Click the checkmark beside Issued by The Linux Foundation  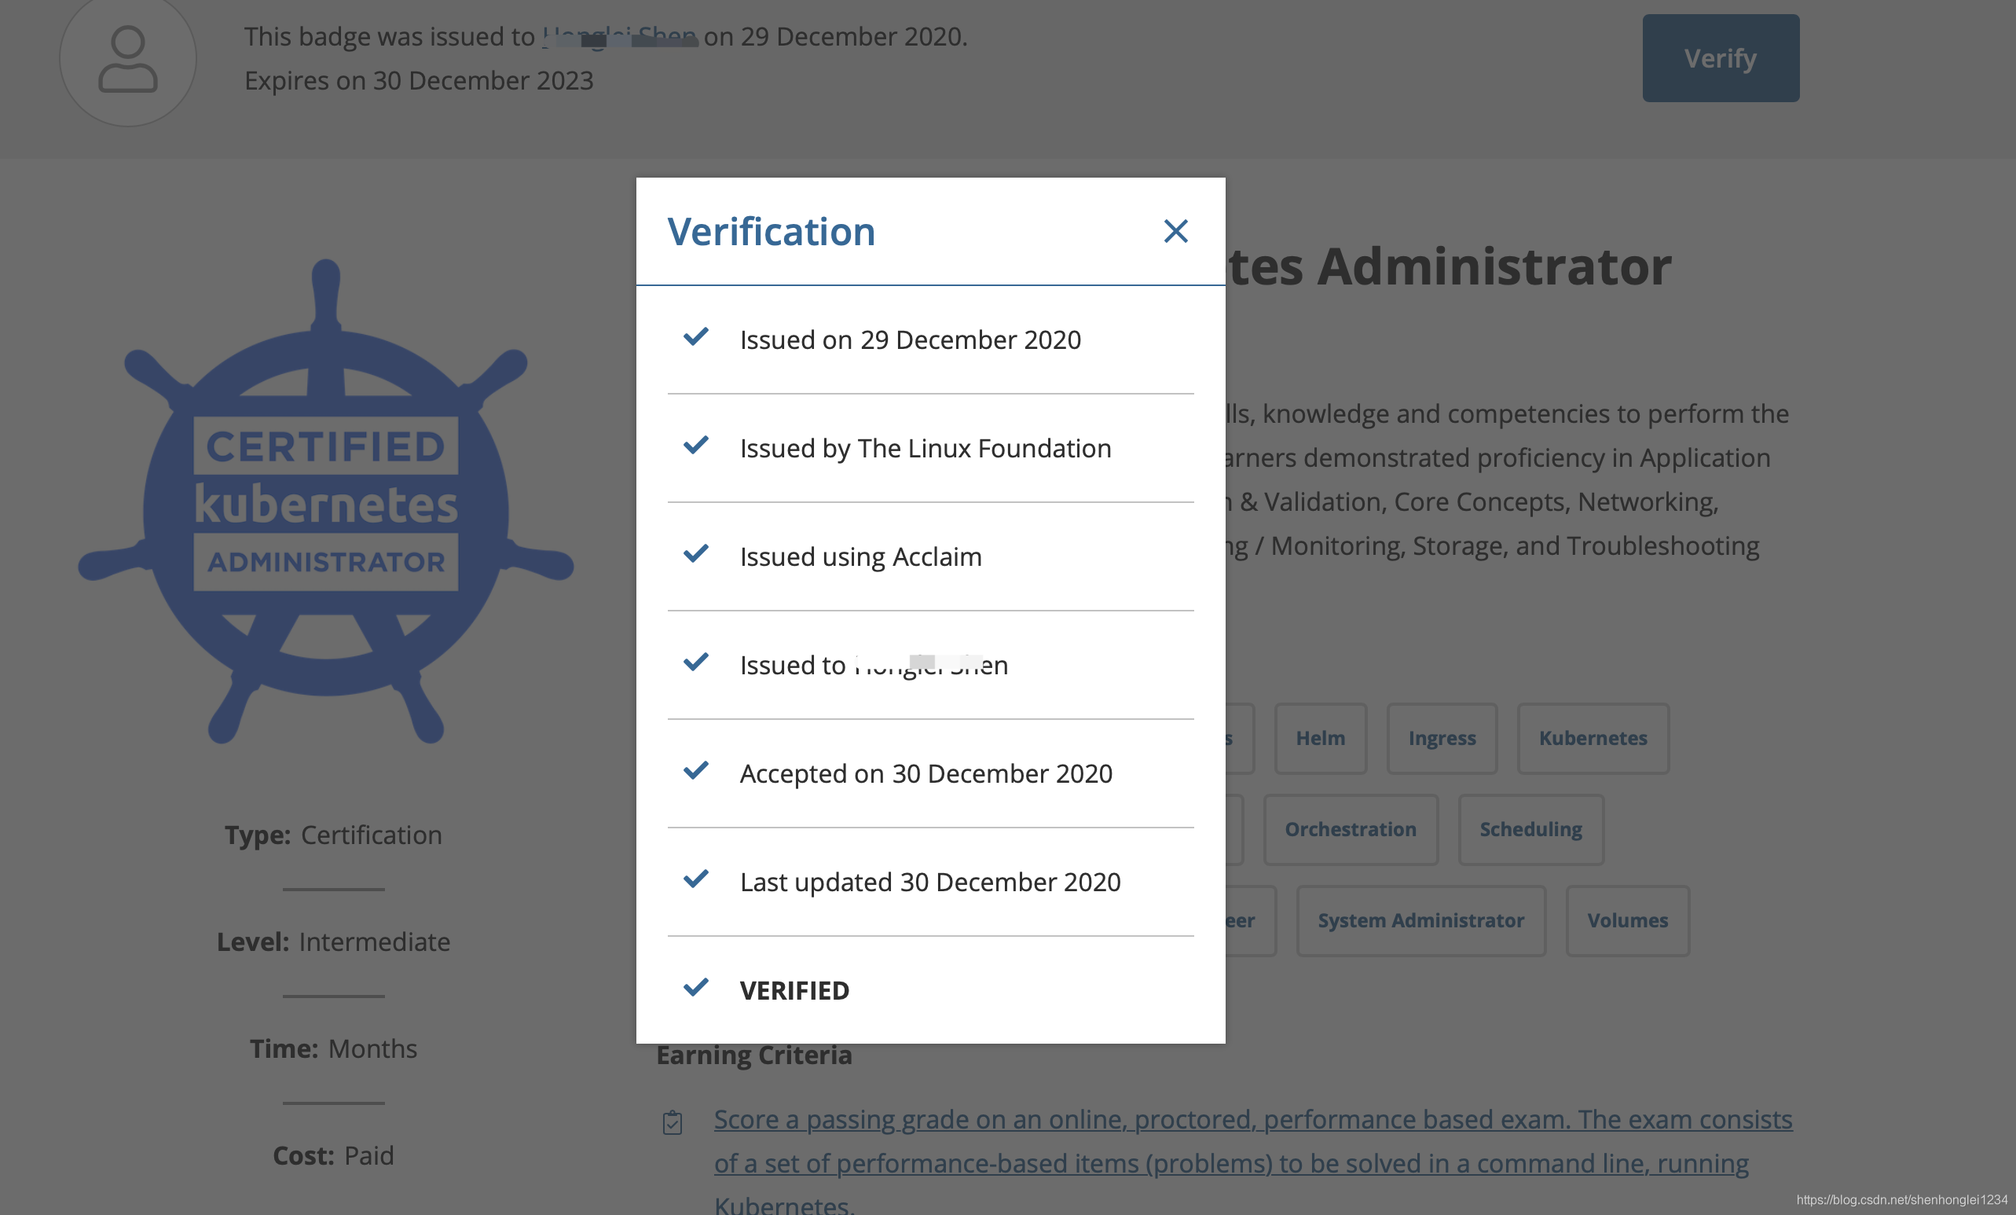pos(695,445)
